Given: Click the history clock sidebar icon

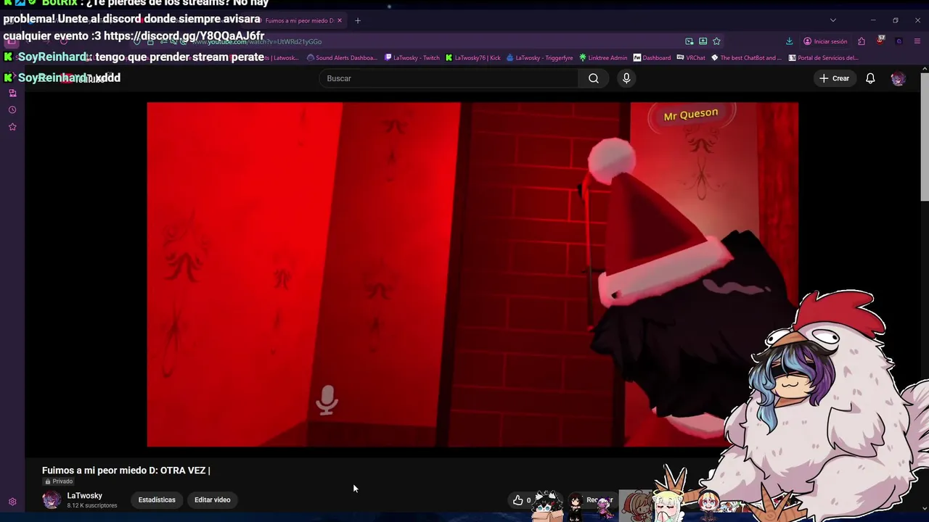Looking at the screenshot, I should pos(12,110).
